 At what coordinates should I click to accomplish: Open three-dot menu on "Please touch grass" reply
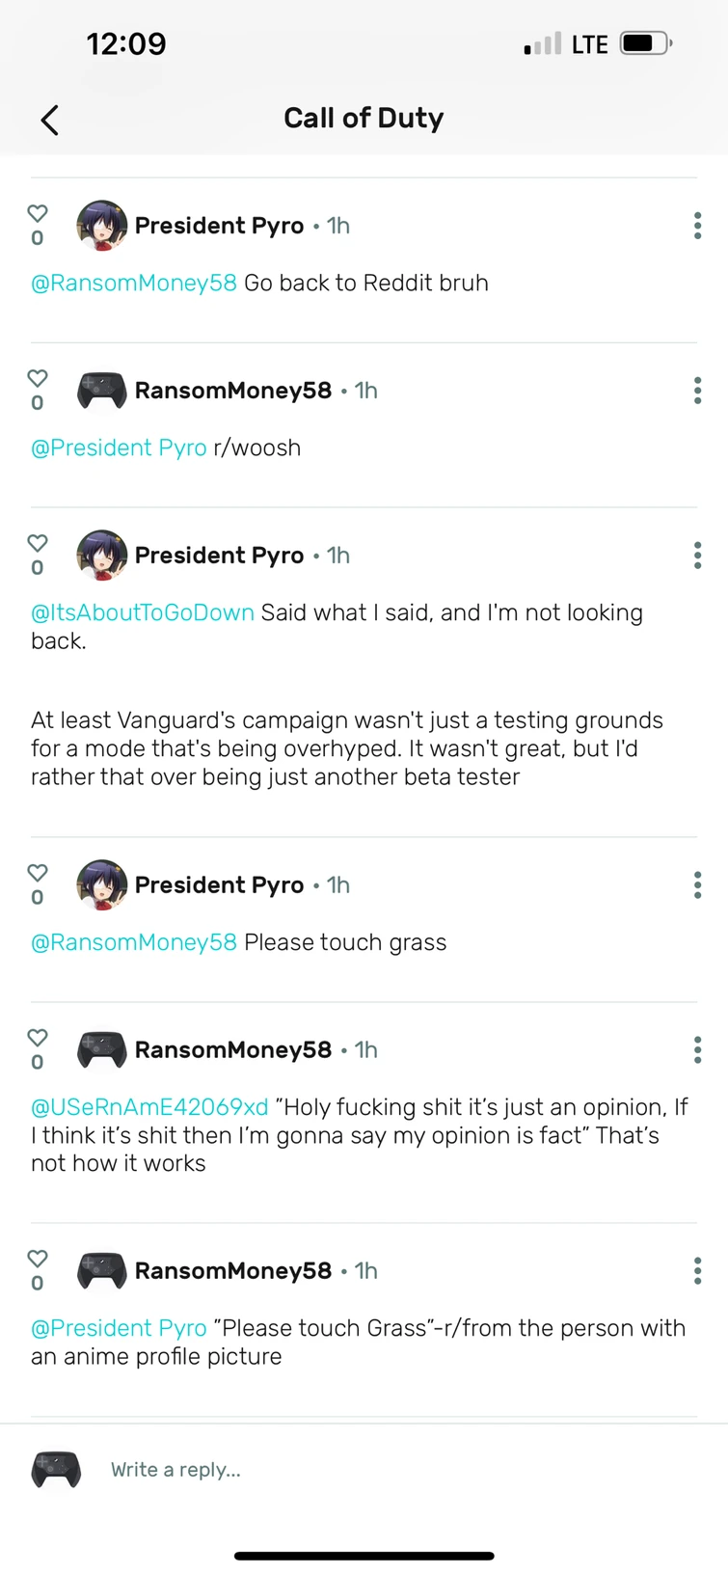pyautogui.click(x=697, y=885)
